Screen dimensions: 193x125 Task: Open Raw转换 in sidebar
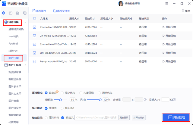(x=13, y=44)
